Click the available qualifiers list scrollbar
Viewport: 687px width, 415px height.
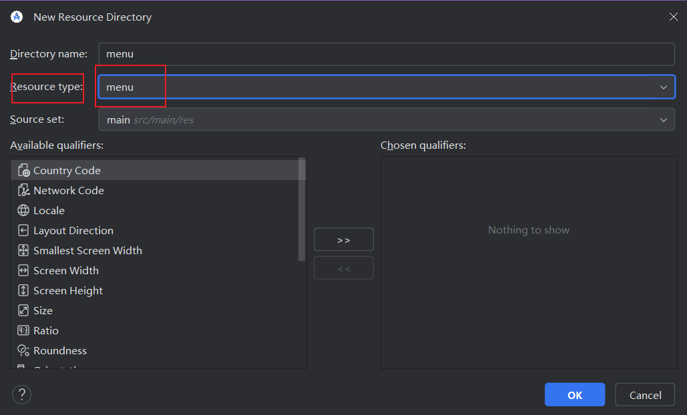(x=302, y=208)
